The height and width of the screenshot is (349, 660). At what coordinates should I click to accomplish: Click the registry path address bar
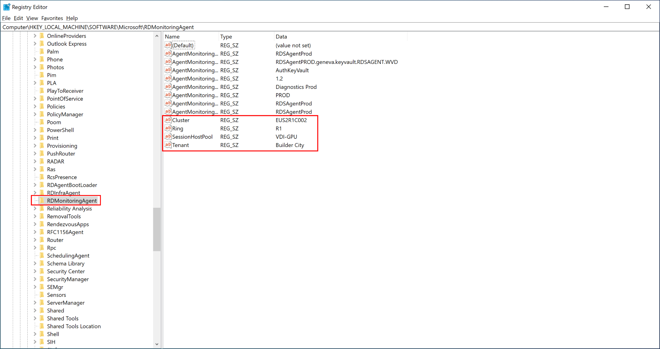330,27
